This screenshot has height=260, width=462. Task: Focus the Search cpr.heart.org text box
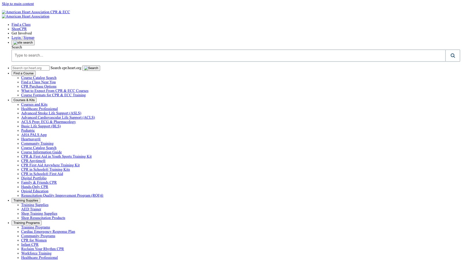pyautogui.click(x=31, y=68)
